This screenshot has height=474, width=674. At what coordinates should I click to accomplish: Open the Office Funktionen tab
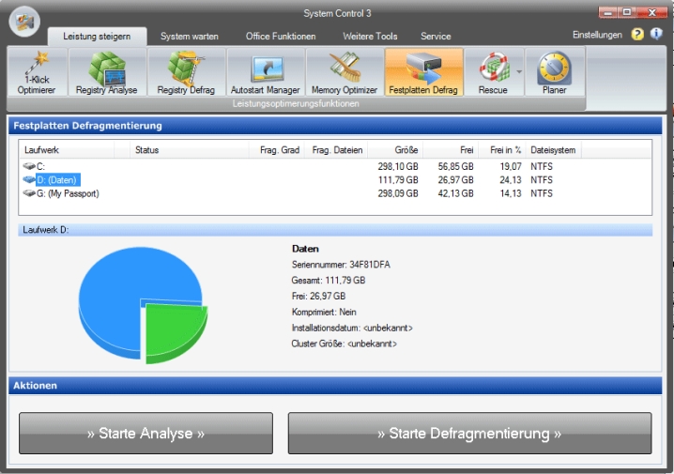[281, 36]
